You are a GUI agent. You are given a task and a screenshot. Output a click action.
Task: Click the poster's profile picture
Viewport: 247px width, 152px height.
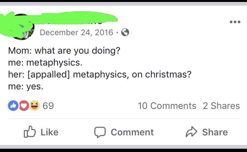21,28
